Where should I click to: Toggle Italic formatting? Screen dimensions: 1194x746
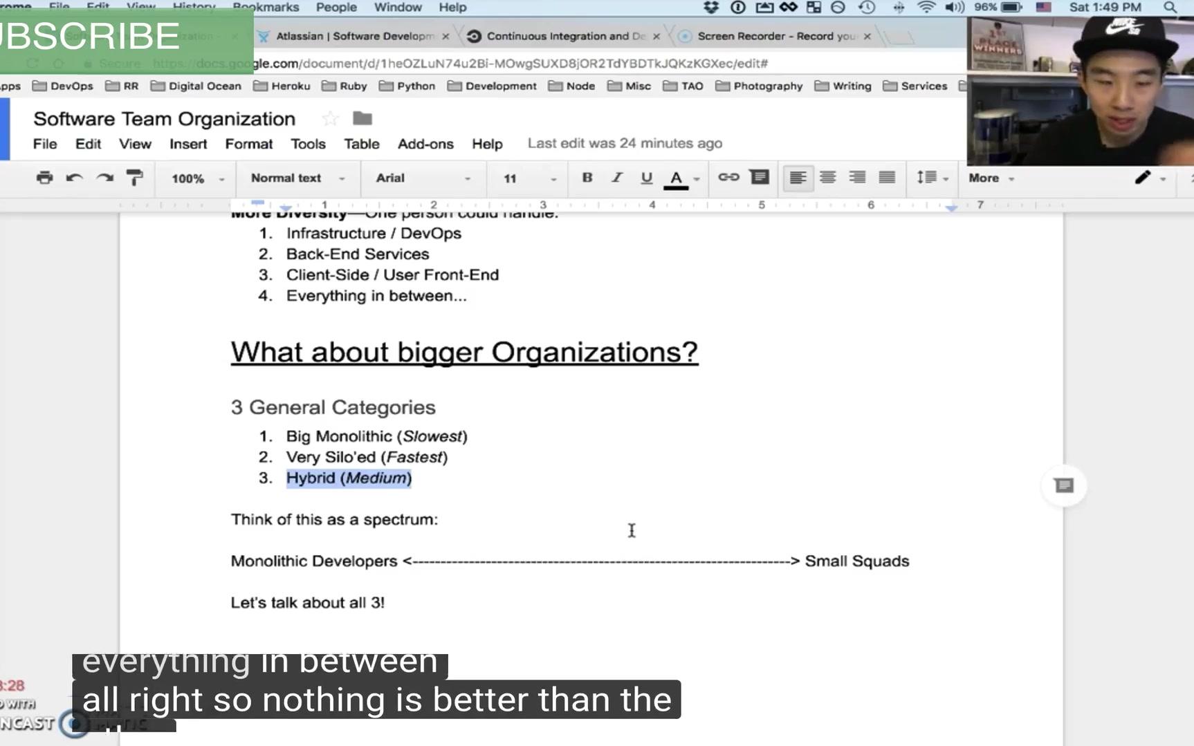click(x=616, y=178)
